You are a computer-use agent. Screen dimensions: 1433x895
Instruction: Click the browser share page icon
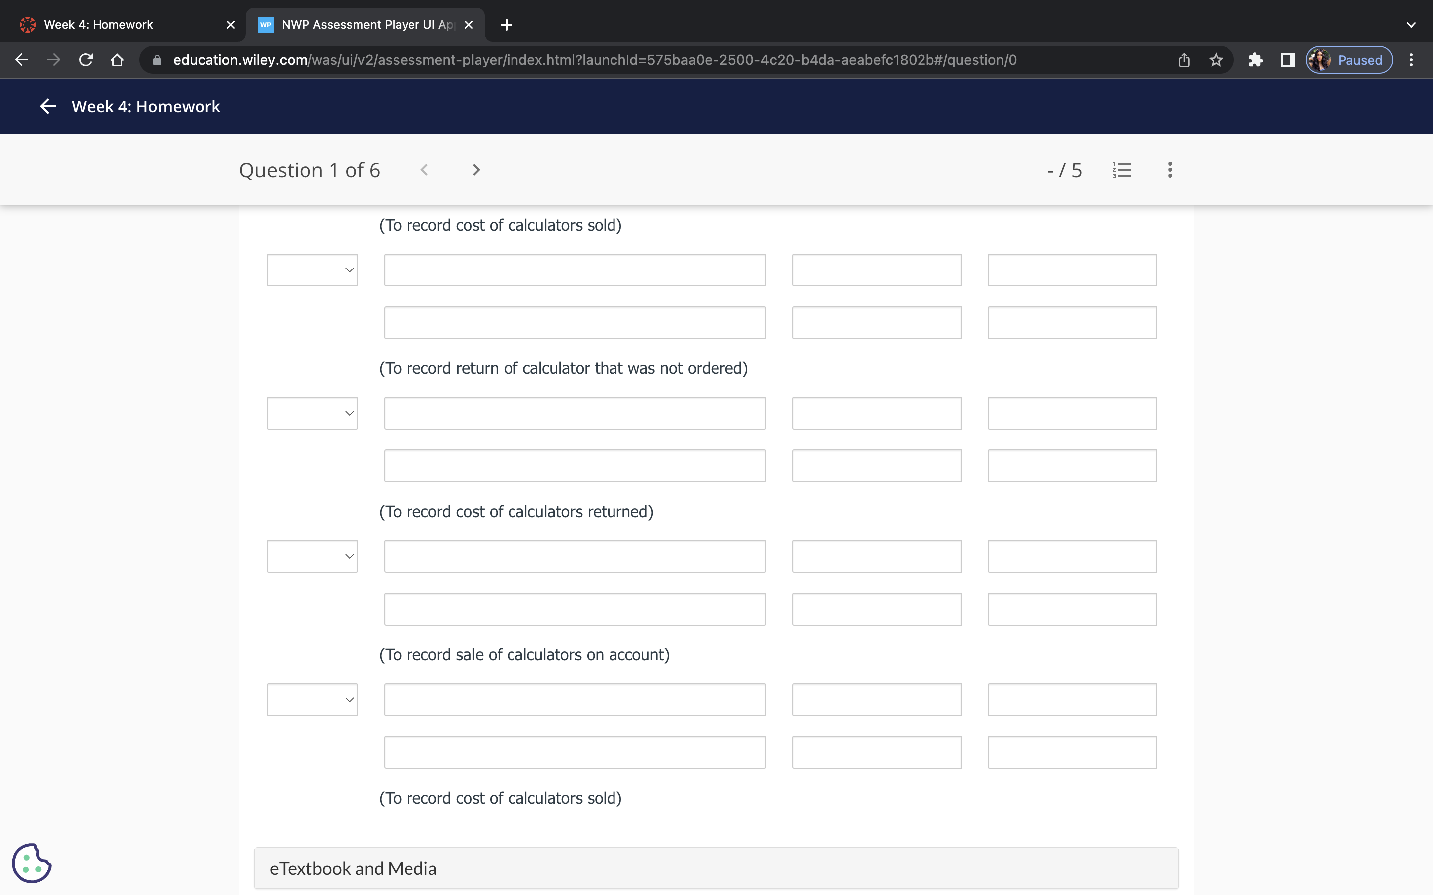coord(1184,60)
